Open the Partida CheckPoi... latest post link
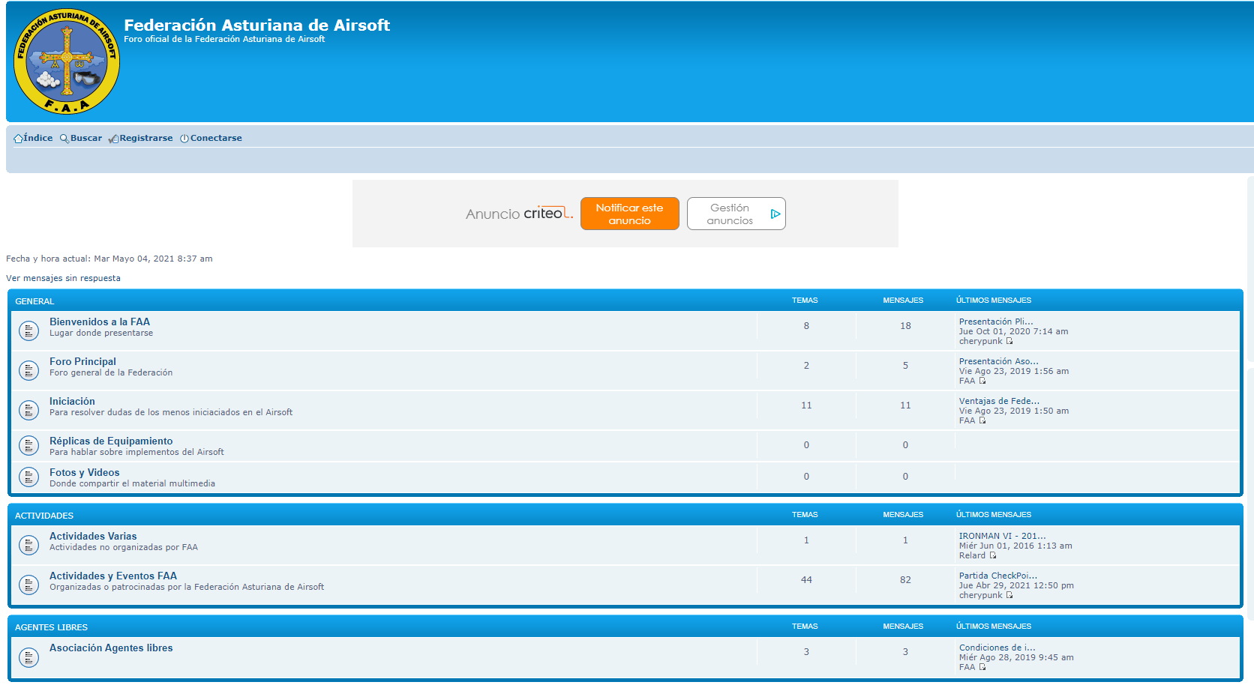This screenshot has width=1254, height=688. [x=997, y=576]
